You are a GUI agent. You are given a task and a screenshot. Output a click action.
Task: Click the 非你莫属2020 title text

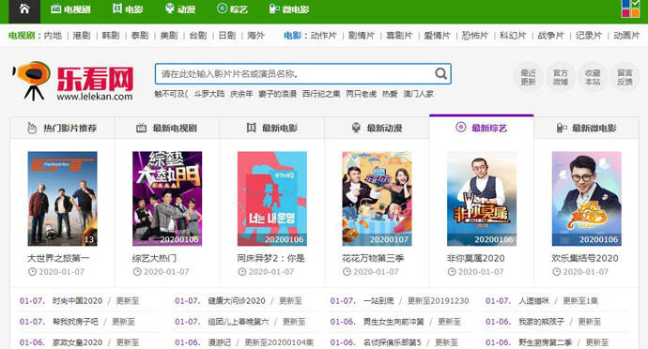click(x=475, y=258)
